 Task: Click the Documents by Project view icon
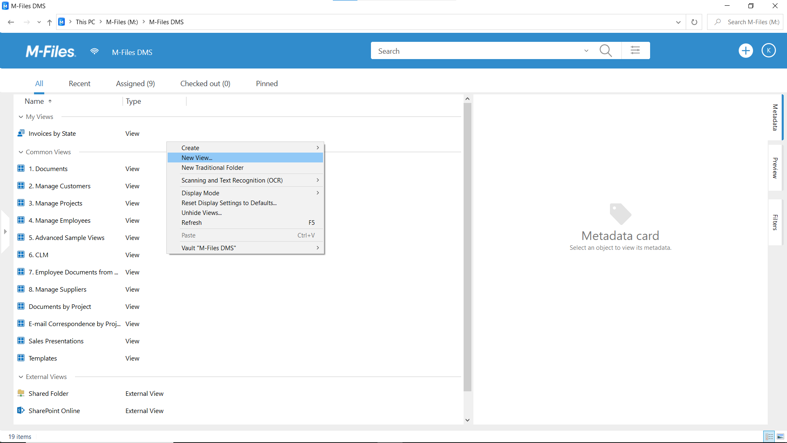[21, 306]
